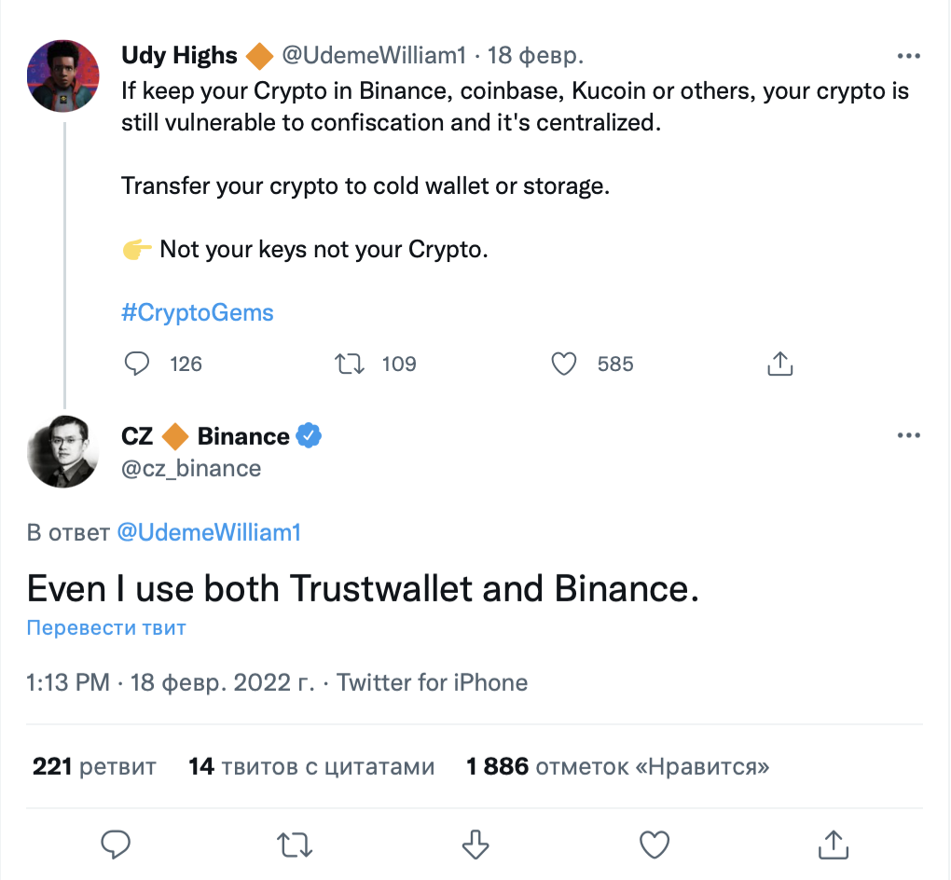
Task: Reply to CZ Binance's tweet
Action: [x=115, y=845]
